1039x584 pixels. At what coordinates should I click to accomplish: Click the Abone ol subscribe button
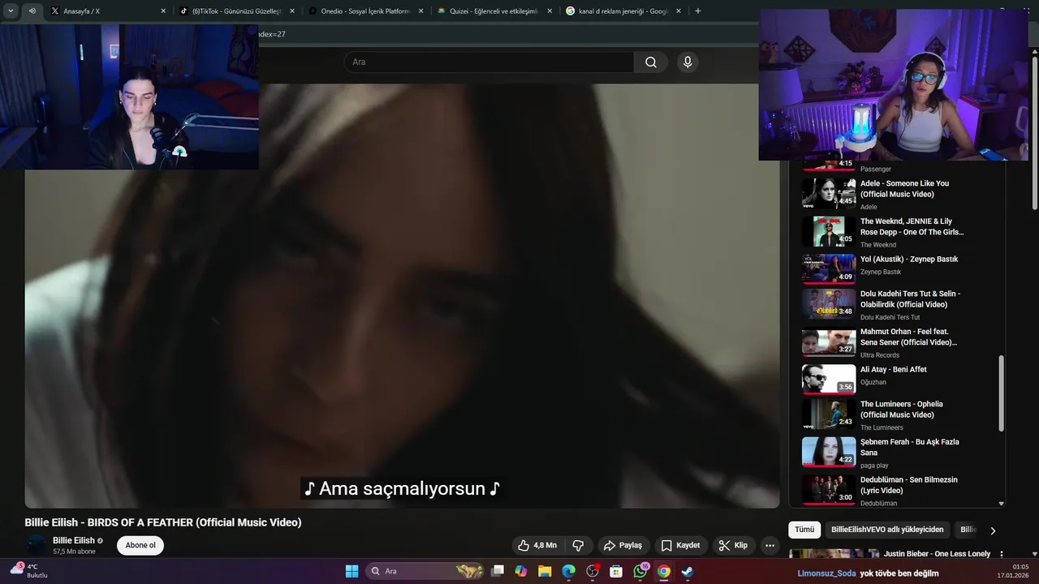[140, 545]
